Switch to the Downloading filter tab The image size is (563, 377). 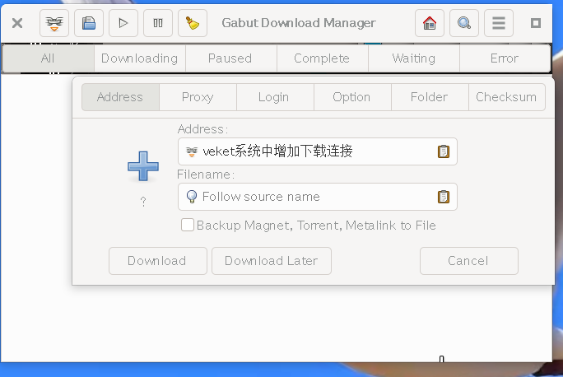click(140, 58)
